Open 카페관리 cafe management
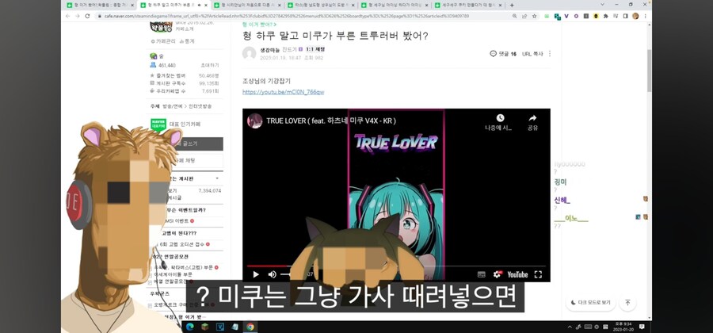 pos(163,41)
